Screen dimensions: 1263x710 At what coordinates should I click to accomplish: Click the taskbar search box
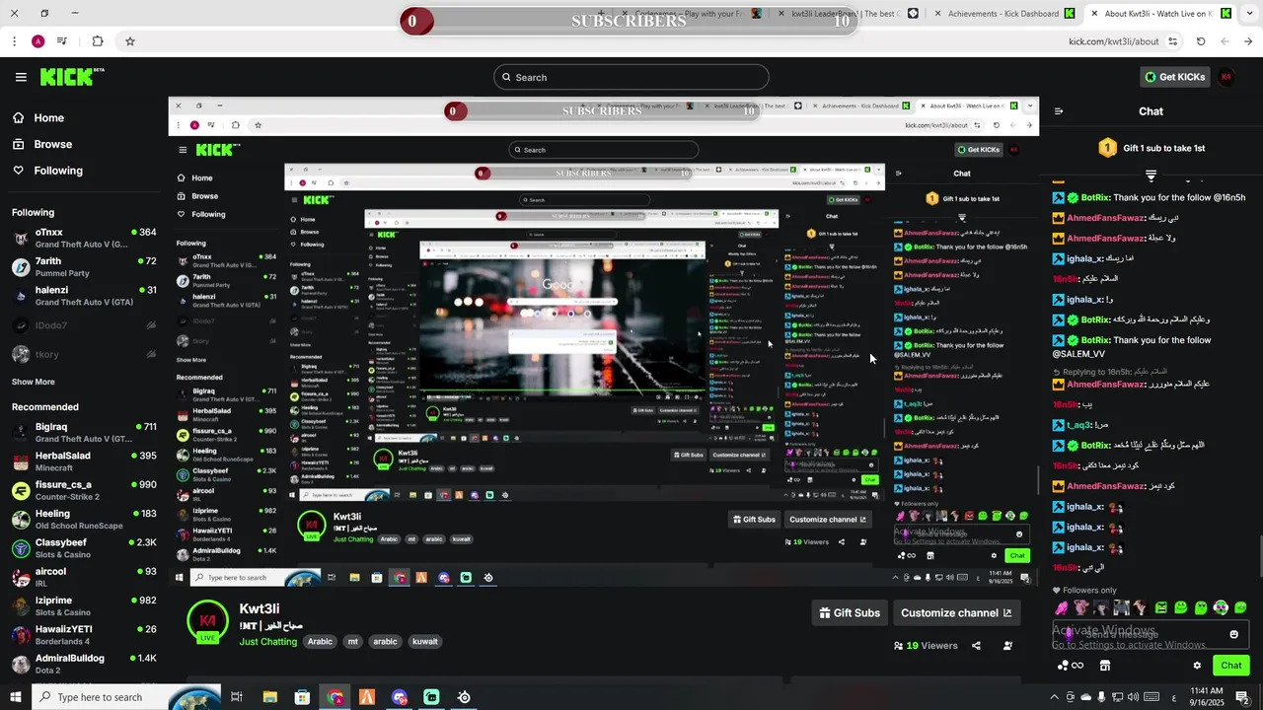125,697
